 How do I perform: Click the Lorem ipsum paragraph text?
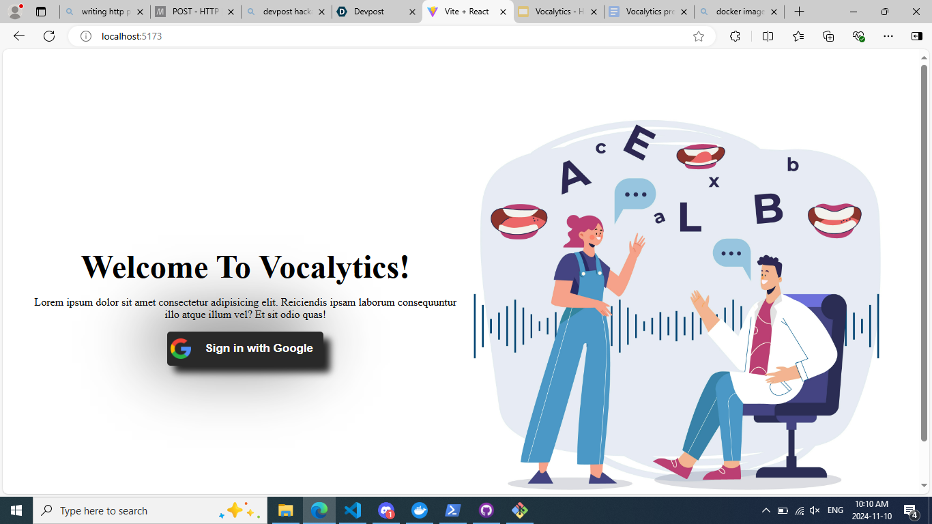click(245, 308)
